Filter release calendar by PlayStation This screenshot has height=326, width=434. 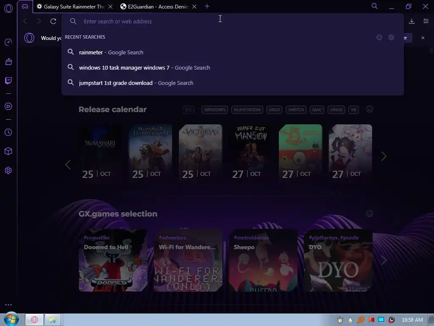click(x=247, y=110)
